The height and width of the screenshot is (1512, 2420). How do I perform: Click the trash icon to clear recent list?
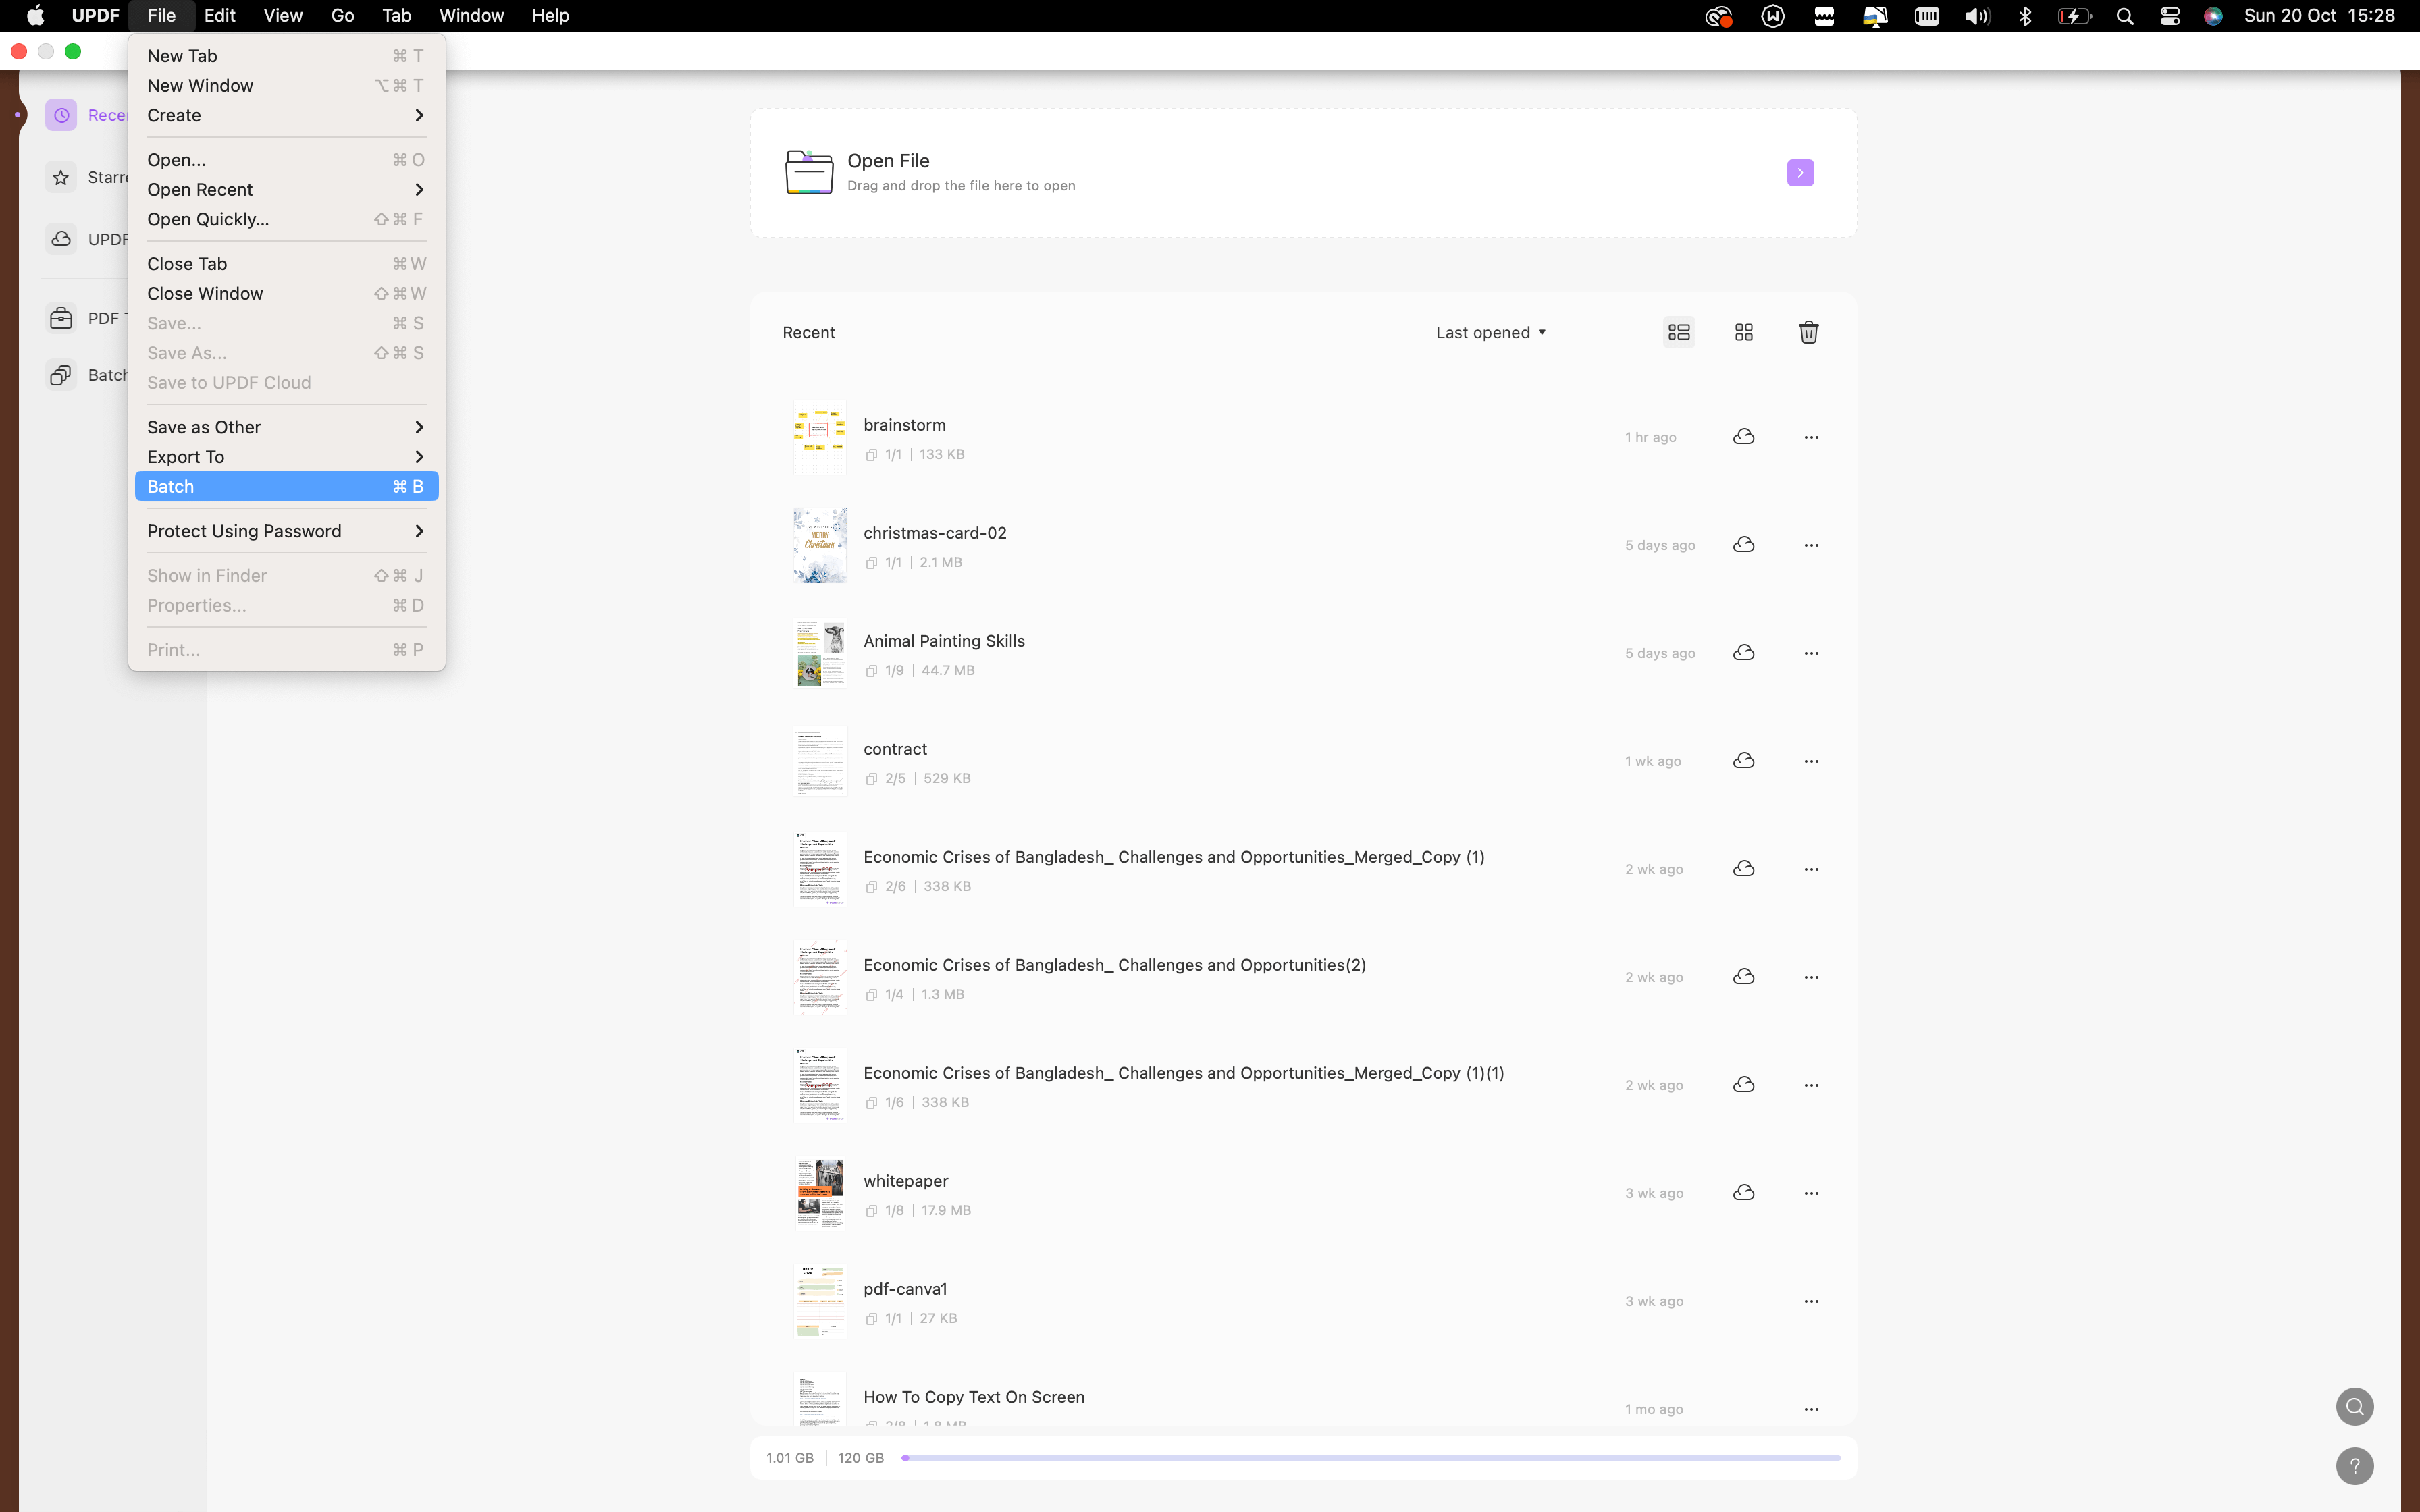point(1808,332)
